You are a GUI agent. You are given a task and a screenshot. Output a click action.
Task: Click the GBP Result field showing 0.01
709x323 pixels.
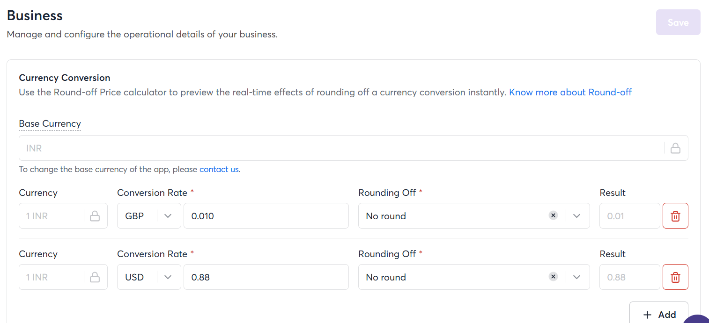(629, 216)
